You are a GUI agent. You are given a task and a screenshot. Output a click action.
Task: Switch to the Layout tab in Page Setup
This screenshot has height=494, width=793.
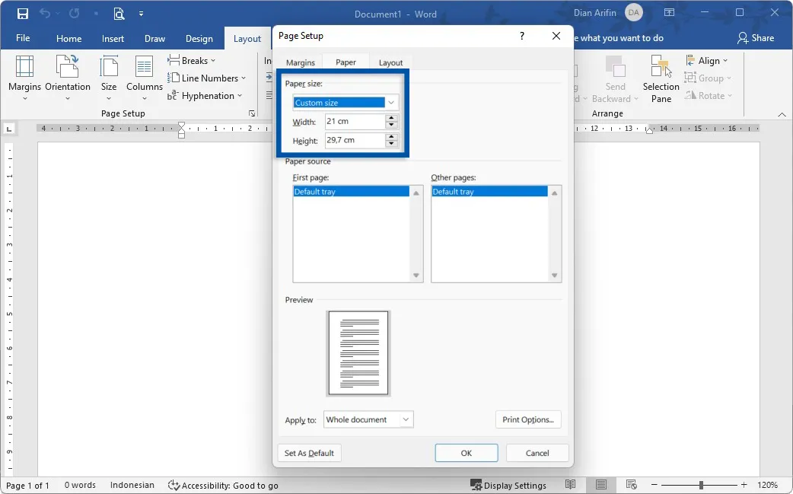pyautogui.click(x=390, y=62)
